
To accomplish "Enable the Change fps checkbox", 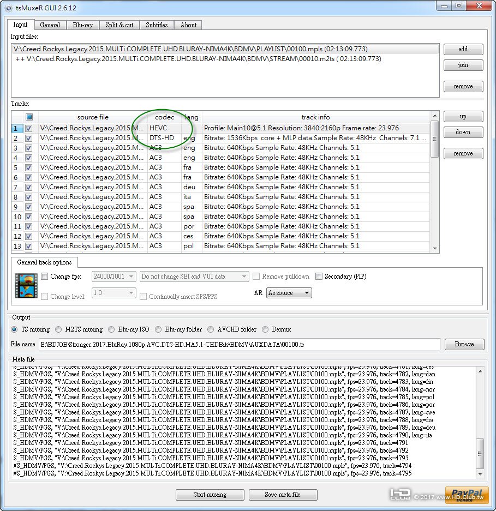I will point(45,276).
